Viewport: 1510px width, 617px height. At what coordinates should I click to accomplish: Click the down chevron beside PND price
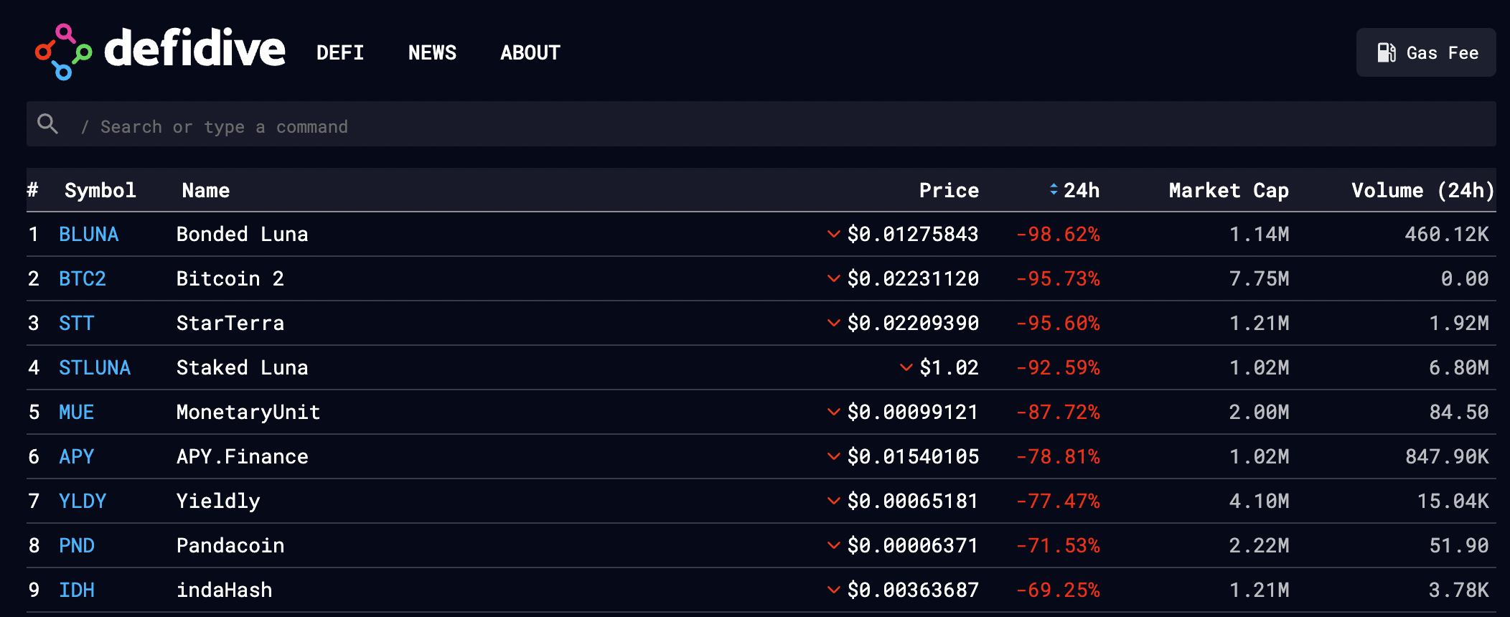[833, 545]
